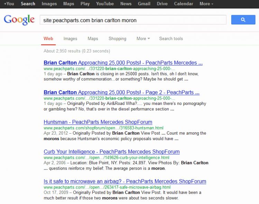Switch to the Maps results tab
The image size is (259, 204).
click(93, 39)
